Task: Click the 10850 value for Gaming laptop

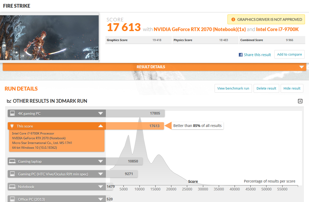Action: [133, 161]
